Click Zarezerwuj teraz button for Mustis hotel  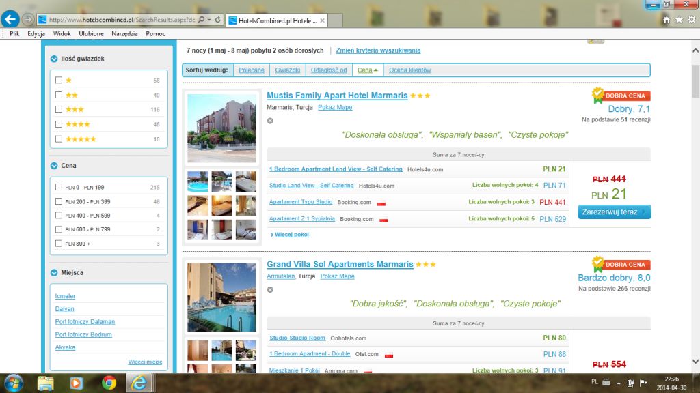coord(615,212)
